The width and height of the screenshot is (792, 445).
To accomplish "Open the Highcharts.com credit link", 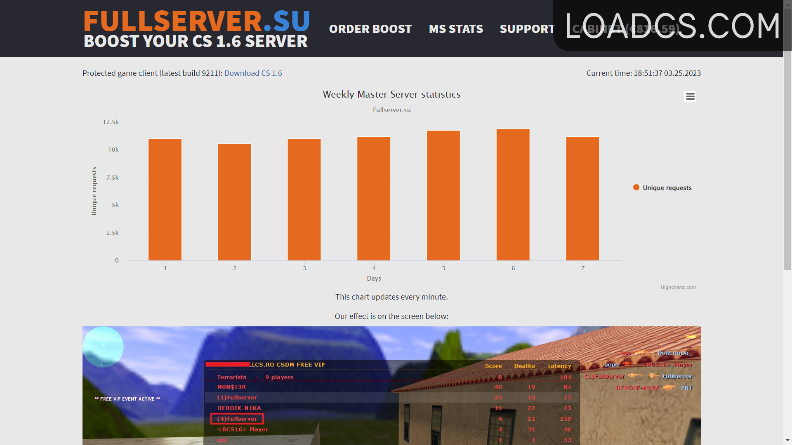I will pos(678,287).
